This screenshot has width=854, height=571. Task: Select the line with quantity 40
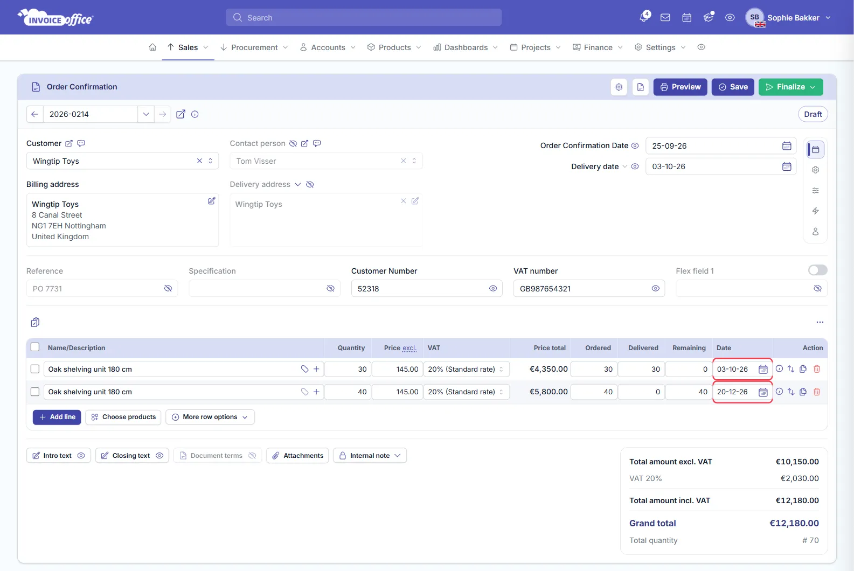(x=35, y=392)
